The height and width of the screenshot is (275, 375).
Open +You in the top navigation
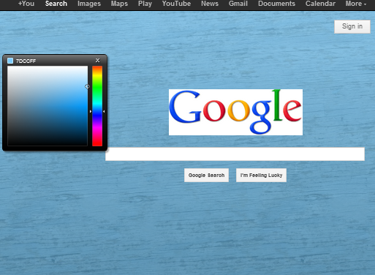click(x=26, y=4)
